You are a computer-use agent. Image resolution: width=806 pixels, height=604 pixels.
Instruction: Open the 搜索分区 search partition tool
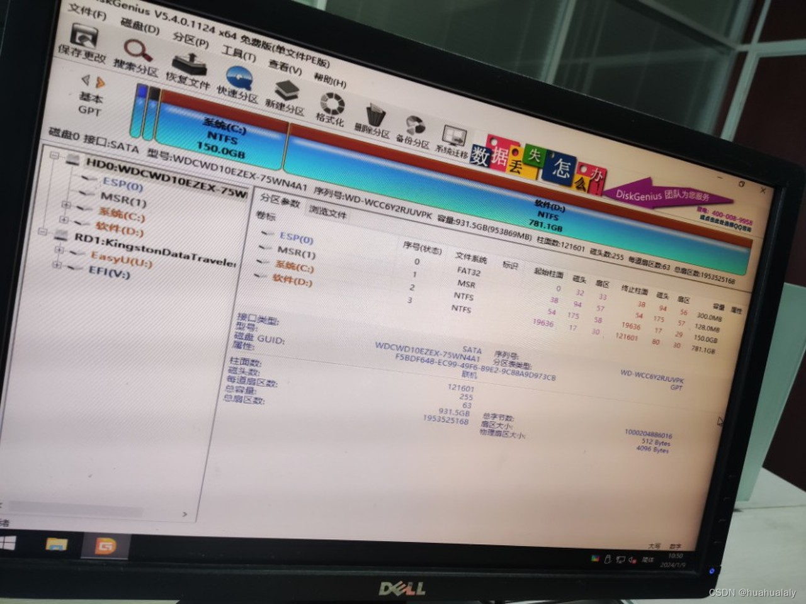point(137,57)
